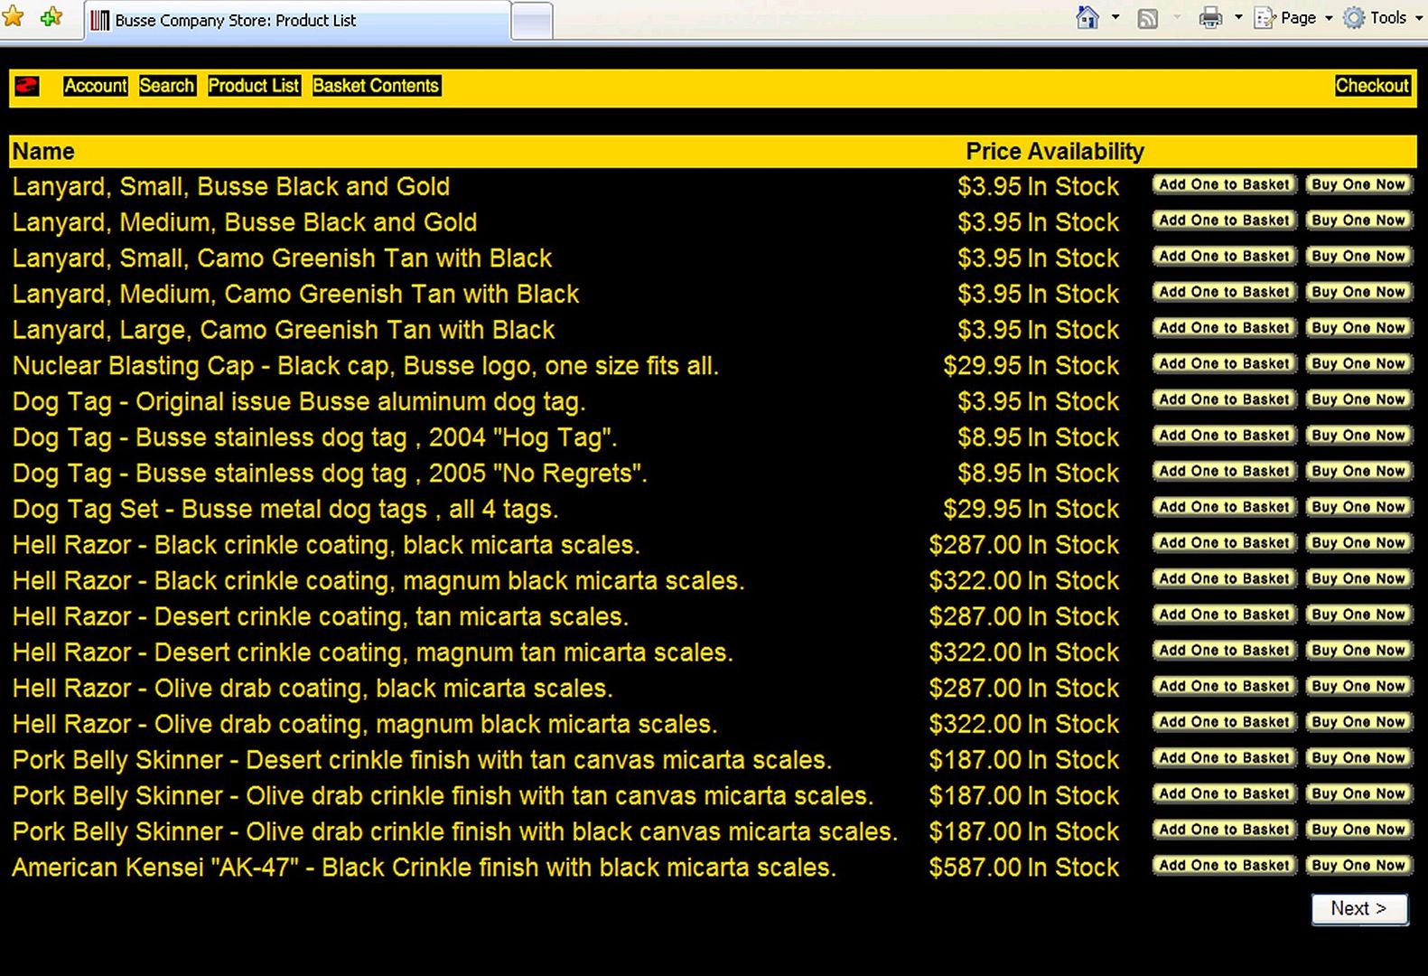Screen dimensions: 1428x976
Task: Buy Lanyard Small Busse Black and Gold now
Action: [x=1358, y=184]
